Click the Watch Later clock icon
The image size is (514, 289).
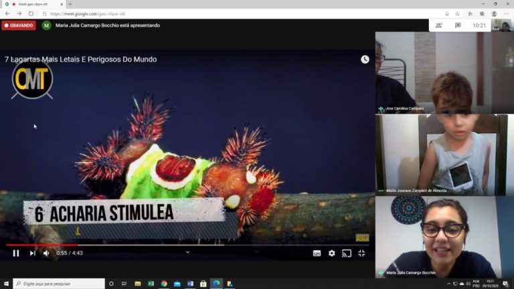click(x=365, y=60)
